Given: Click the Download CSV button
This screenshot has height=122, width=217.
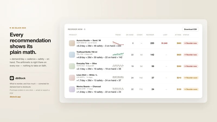Looking at the screenshot, I should (x=190, y=29).
